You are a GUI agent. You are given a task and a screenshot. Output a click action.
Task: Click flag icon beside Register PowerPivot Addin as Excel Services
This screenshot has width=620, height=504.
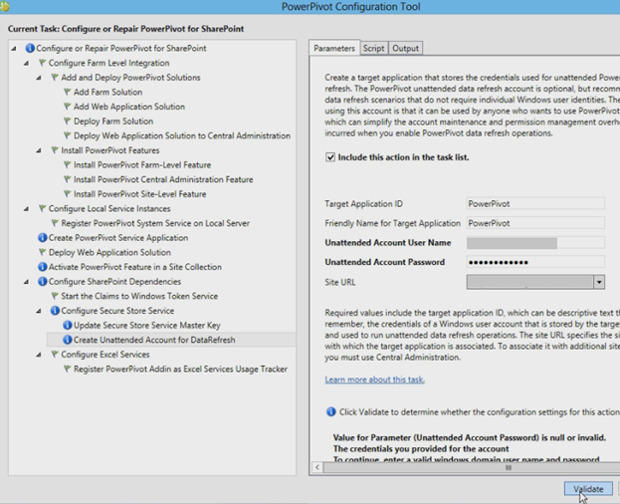pos(68,370)
